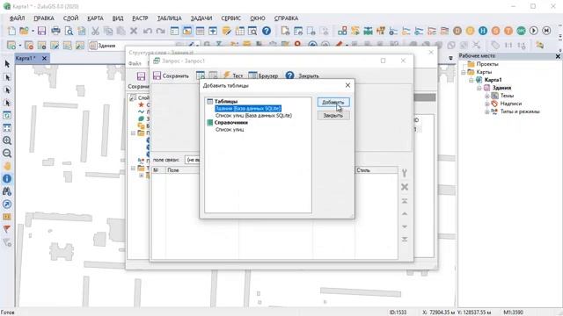563x316 pixels.
Task: Click the add-table icon in Запрос toolbar
Action: click(201, 75)
